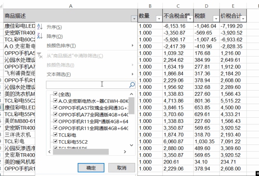The image size is (259, 176).
Task: Click the filter list scroll down arrow
Action: pos(132,145)
